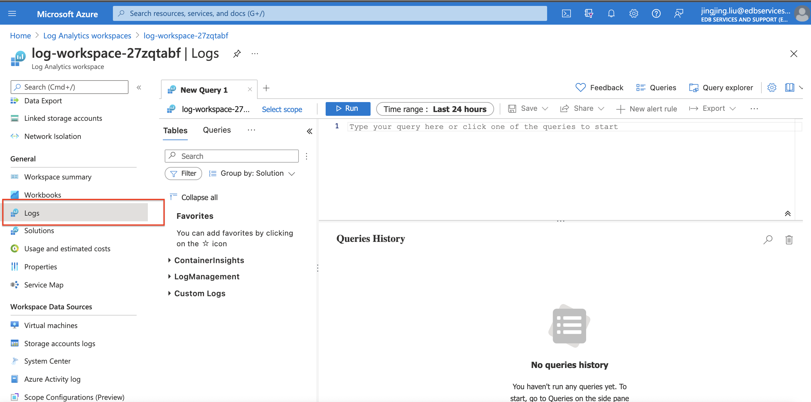
Task: Click the global Azure search box
Action: [x=330, y=13]
